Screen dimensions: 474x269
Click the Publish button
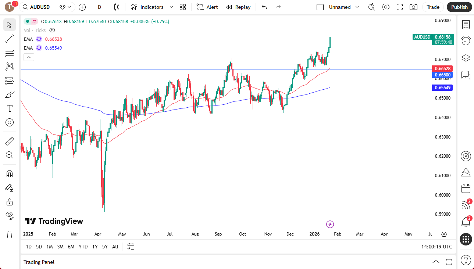tap(459, 7)
